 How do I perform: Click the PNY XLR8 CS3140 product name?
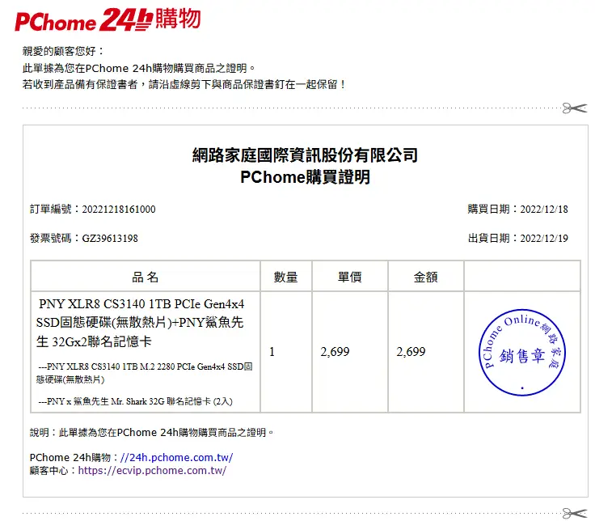click(141, 323)
